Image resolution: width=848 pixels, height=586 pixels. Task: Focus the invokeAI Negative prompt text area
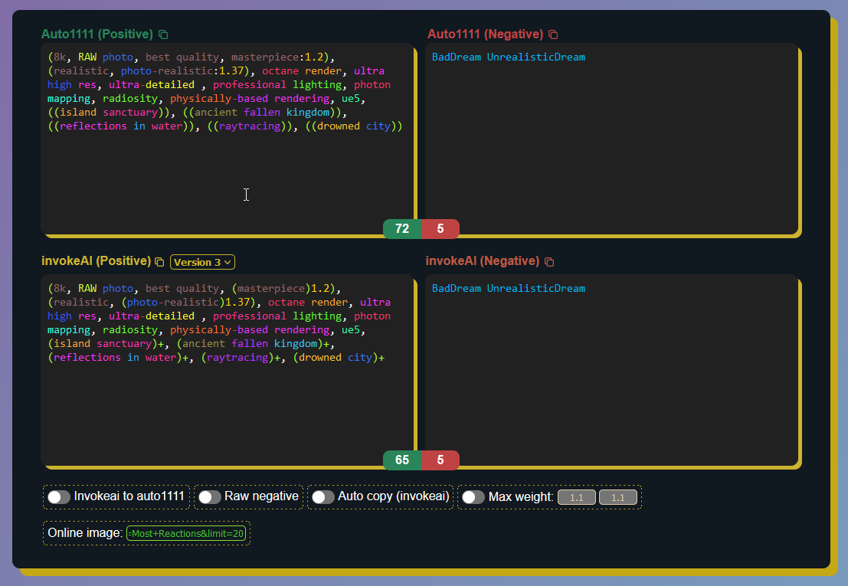611,370
